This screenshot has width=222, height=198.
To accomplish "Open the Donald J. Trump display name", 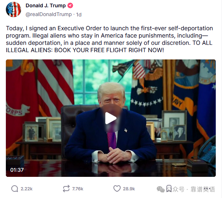I will pos(46,5).
